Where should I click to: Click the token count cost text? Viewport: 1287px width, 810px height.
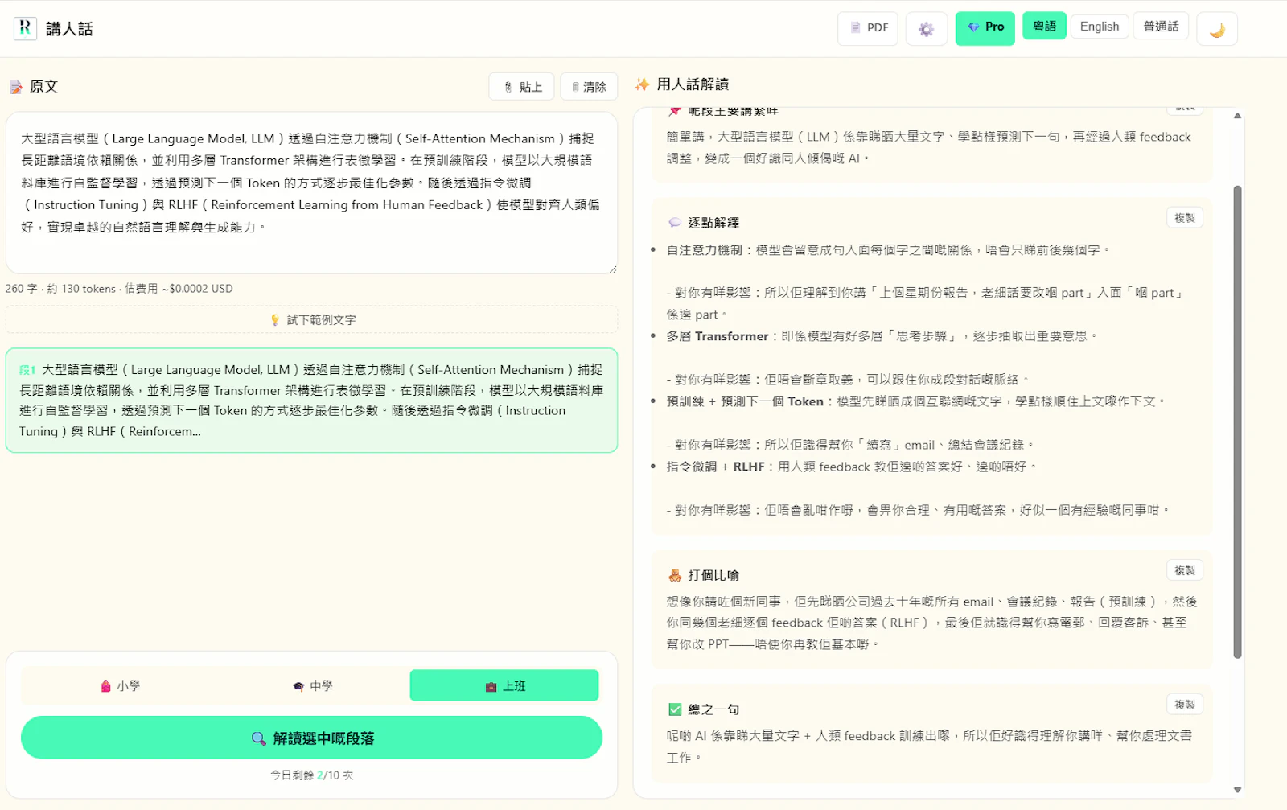[119, 289]
